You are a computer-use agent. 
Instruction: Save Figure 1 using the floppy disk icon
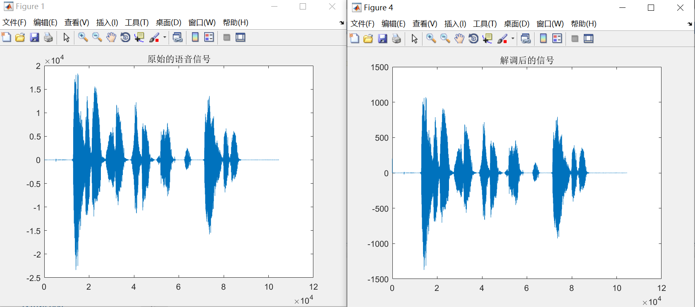(34, 38)
